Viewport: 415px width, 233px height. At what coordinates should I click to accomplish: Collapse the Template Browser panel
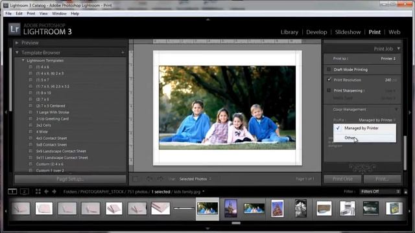point(17,52)
